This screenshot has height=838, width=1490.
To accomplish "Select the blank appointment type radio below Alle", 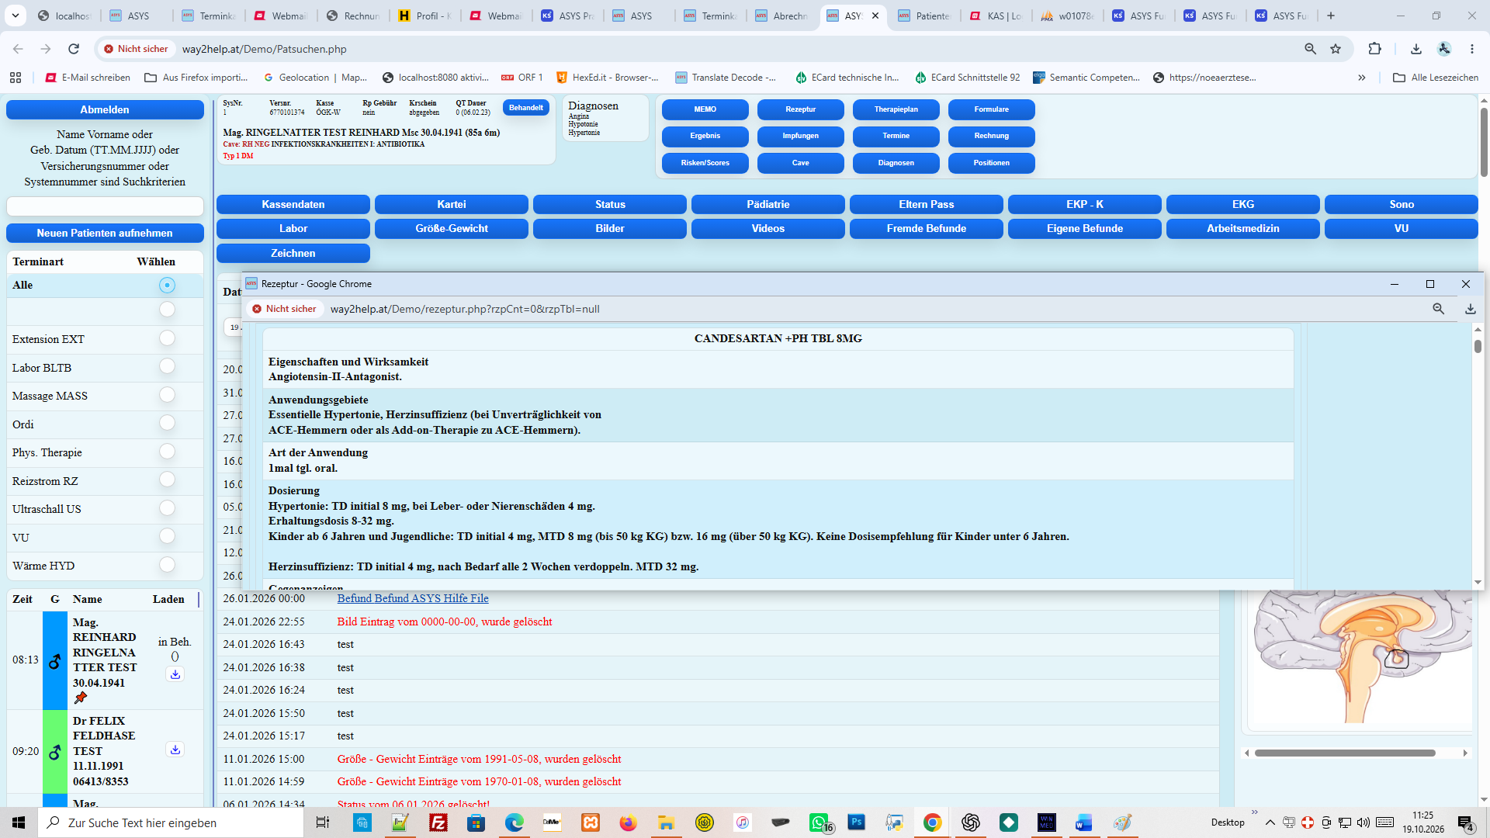I will [x=167, y=310].
